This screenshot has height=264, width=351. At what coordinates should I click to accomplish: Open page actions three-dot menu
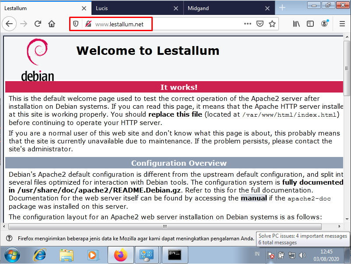pyautogui.click(x=248, y=24)
